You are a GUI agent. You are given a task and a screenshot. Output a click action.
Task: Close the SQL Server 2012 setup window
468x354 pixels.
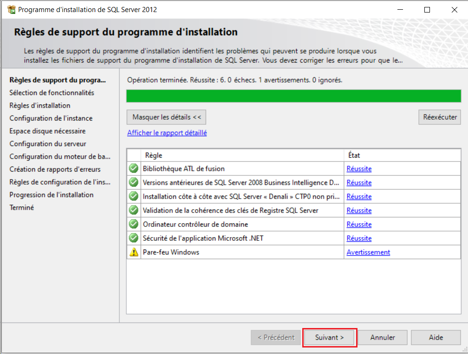pyautogui.click(x=454, y=10)
